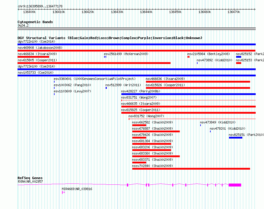The height and width of the screenshot is (209, 264).
Task: Open nsv615826 (Cooper2011) variant
Action: 165,85
